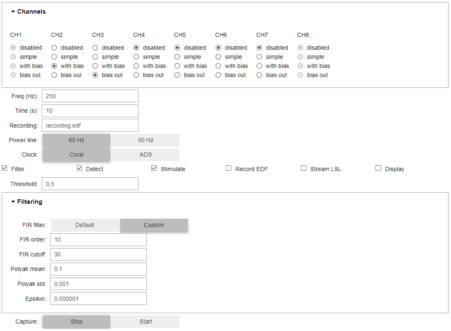Collapse the Filtering section
The height and width of the screenshot is (331, 451).
pos(12,202)
